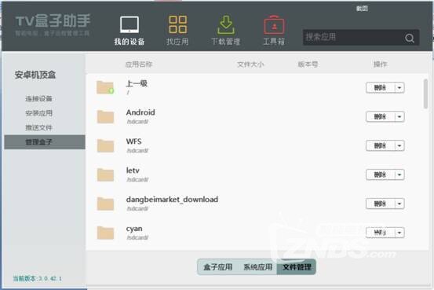Click the letv folder name
434x290 pixels.
[133, 171]
